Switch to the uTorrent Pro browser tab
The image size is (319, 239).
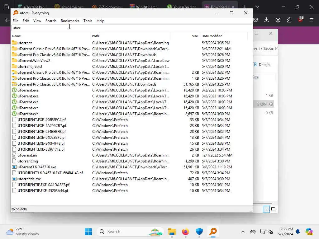[32, 7]
